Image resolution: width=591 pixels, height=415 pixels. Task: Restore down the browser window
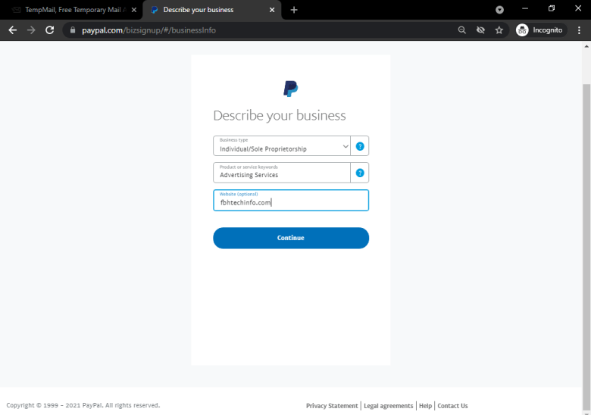point(552,8)
